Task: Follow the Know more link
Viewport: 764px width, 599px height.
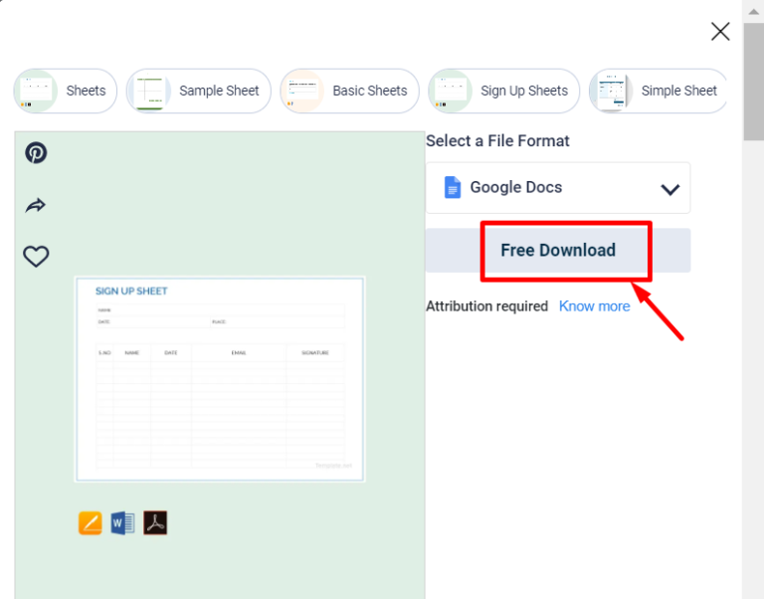Action: [595, 306]
